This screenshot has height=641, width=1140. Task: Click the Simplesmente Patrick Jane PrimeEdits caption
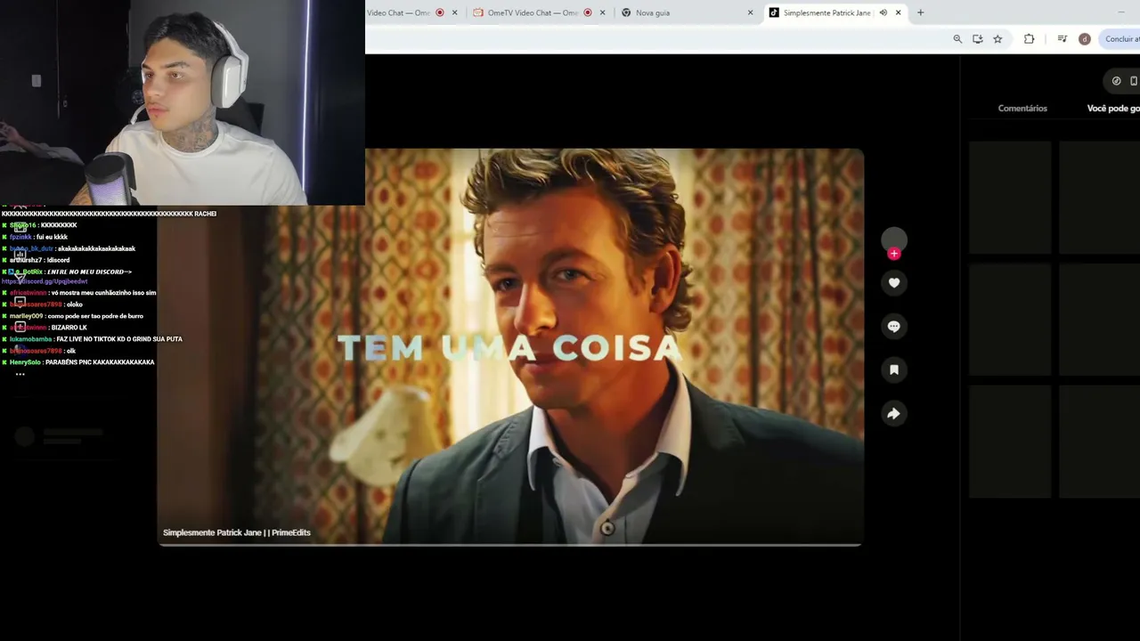237,532
